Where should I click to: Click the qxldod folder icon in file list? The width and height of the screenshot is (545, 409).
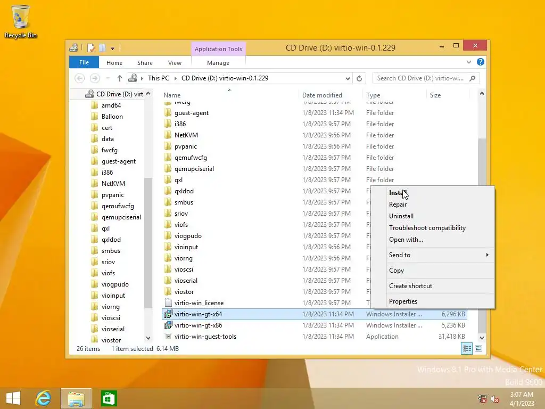pos(168,191)
